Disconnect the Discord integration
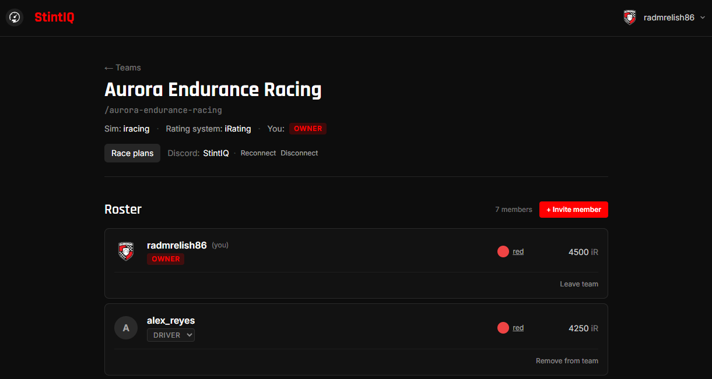Viewport: 712px width, 379px height. pos(299,153)
